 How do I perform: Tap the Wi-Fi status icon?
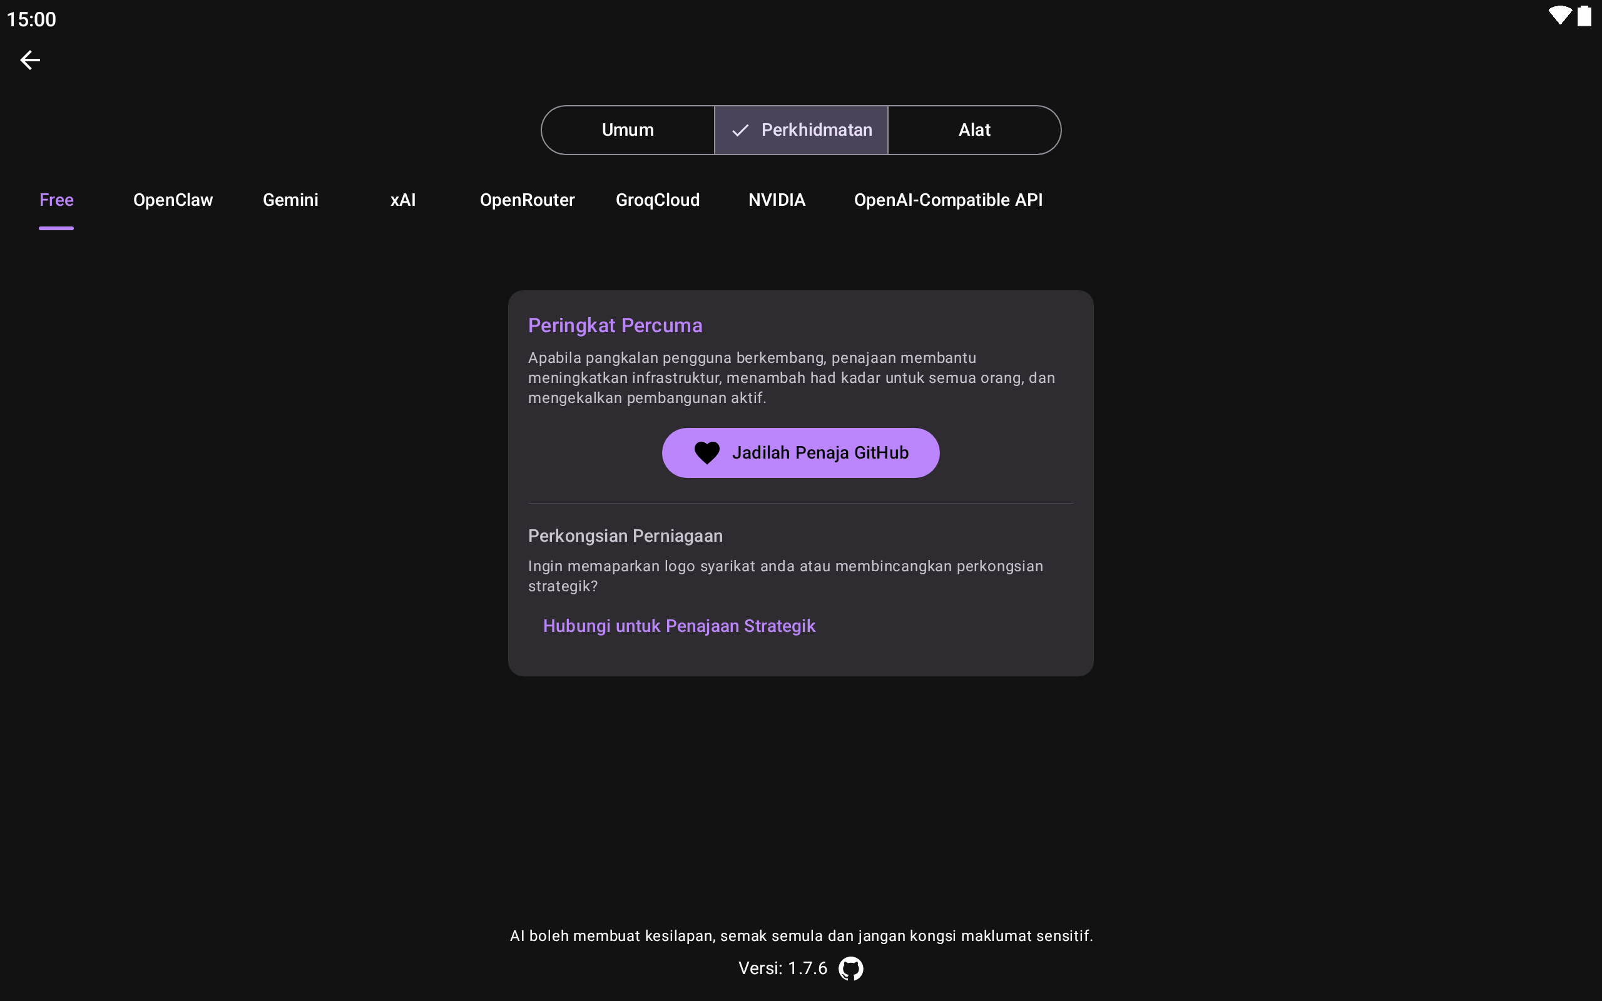[x=1559, y=16]
